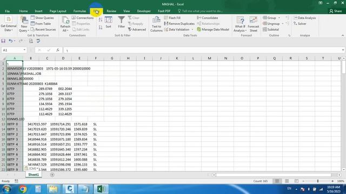This screenshot has width=346, height=194.
Task: Click the Select All corner triangle
Action: [x=4, y=58]
